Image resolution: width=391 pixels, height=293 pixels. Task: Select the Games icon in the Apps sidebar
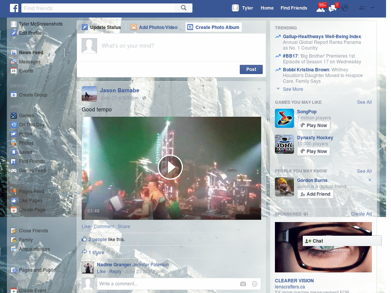tap(13, 115)
